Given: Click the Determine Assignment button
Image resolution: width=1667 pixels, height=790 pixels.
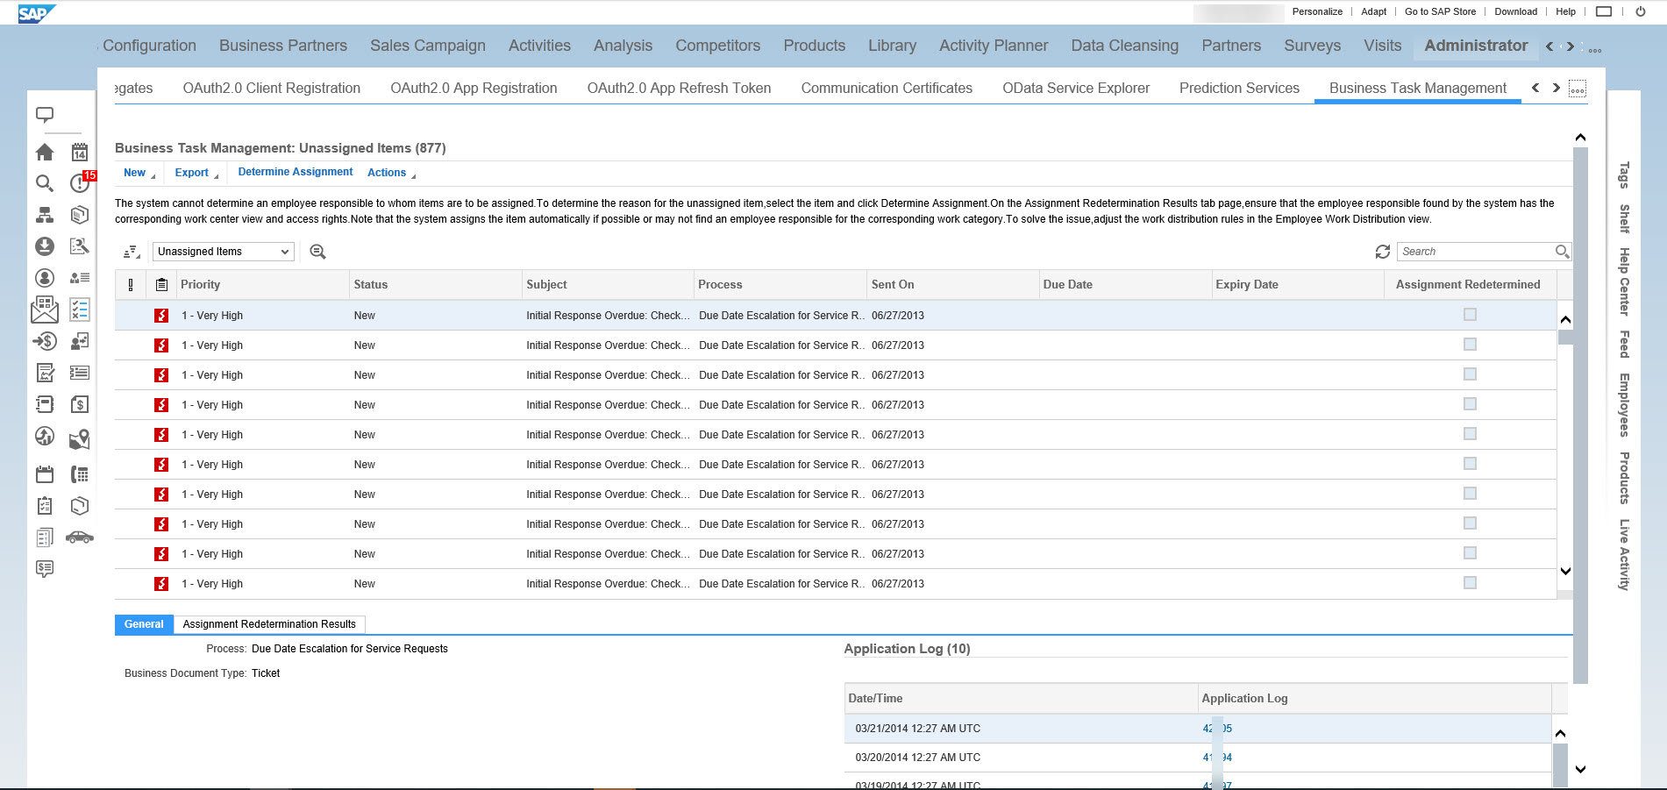Looking at the screenshot, I should [296, 172].
